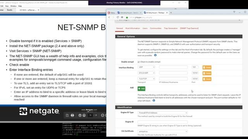Close the active bill.lab.jimp.pw browser tab
248x139 pixels.
pyautogui.click(x=167, y=13)
